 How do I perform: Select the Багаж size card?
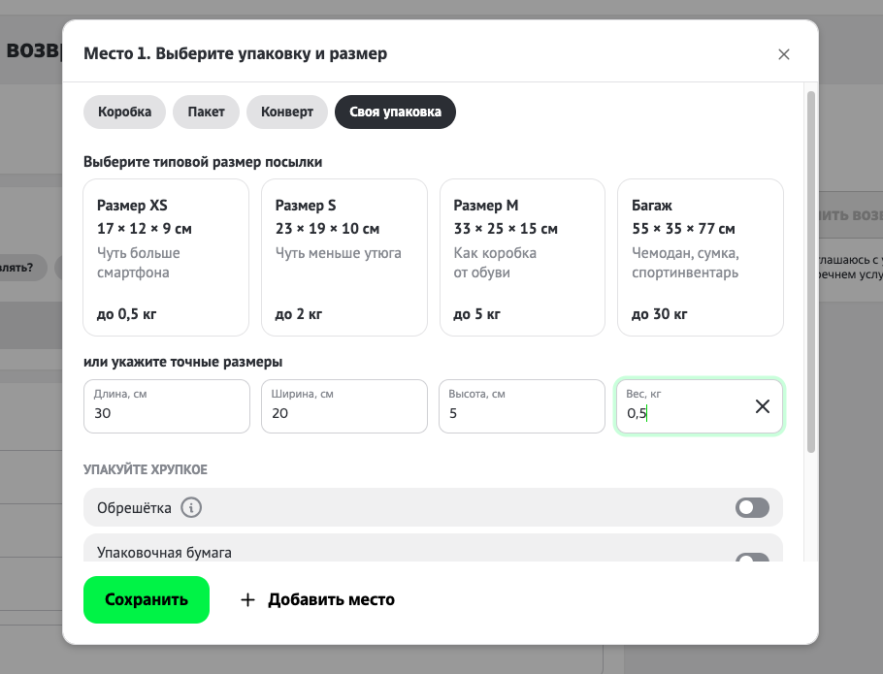coord(700,258)
